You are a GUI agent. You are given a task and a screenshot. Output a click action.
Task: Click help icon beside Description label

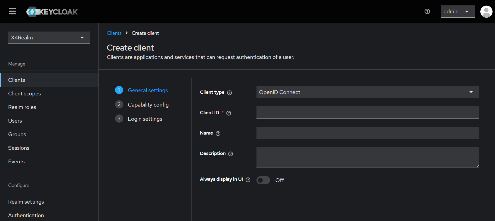click(230, 154)
